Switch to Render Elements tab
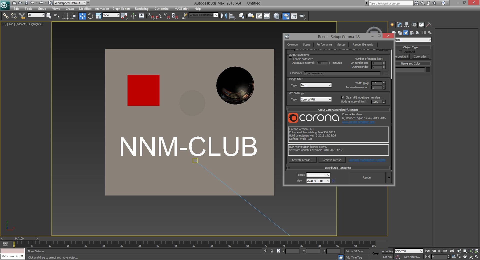 (x=363, y=44)
